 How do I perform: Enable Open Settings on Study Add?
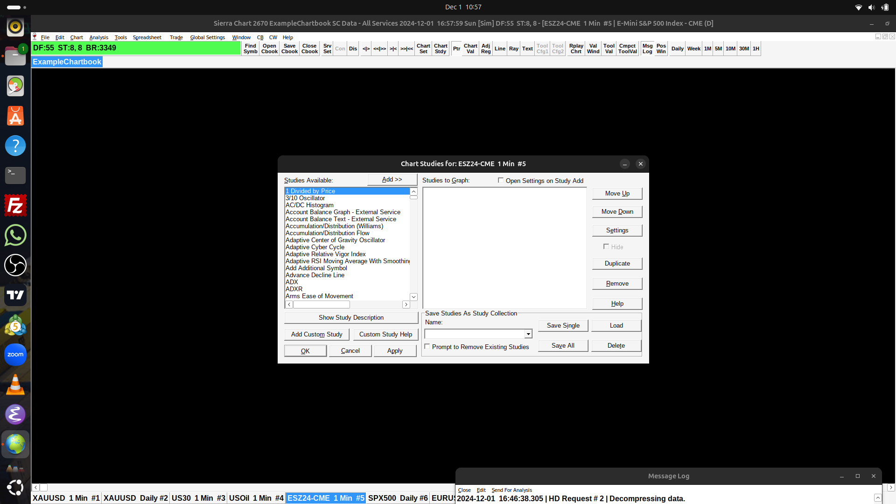click(501, 181)
